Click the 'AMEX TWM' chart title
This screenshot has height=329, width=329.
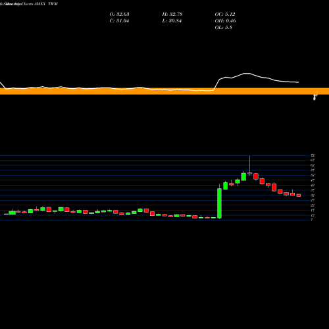tap(46, 4)
